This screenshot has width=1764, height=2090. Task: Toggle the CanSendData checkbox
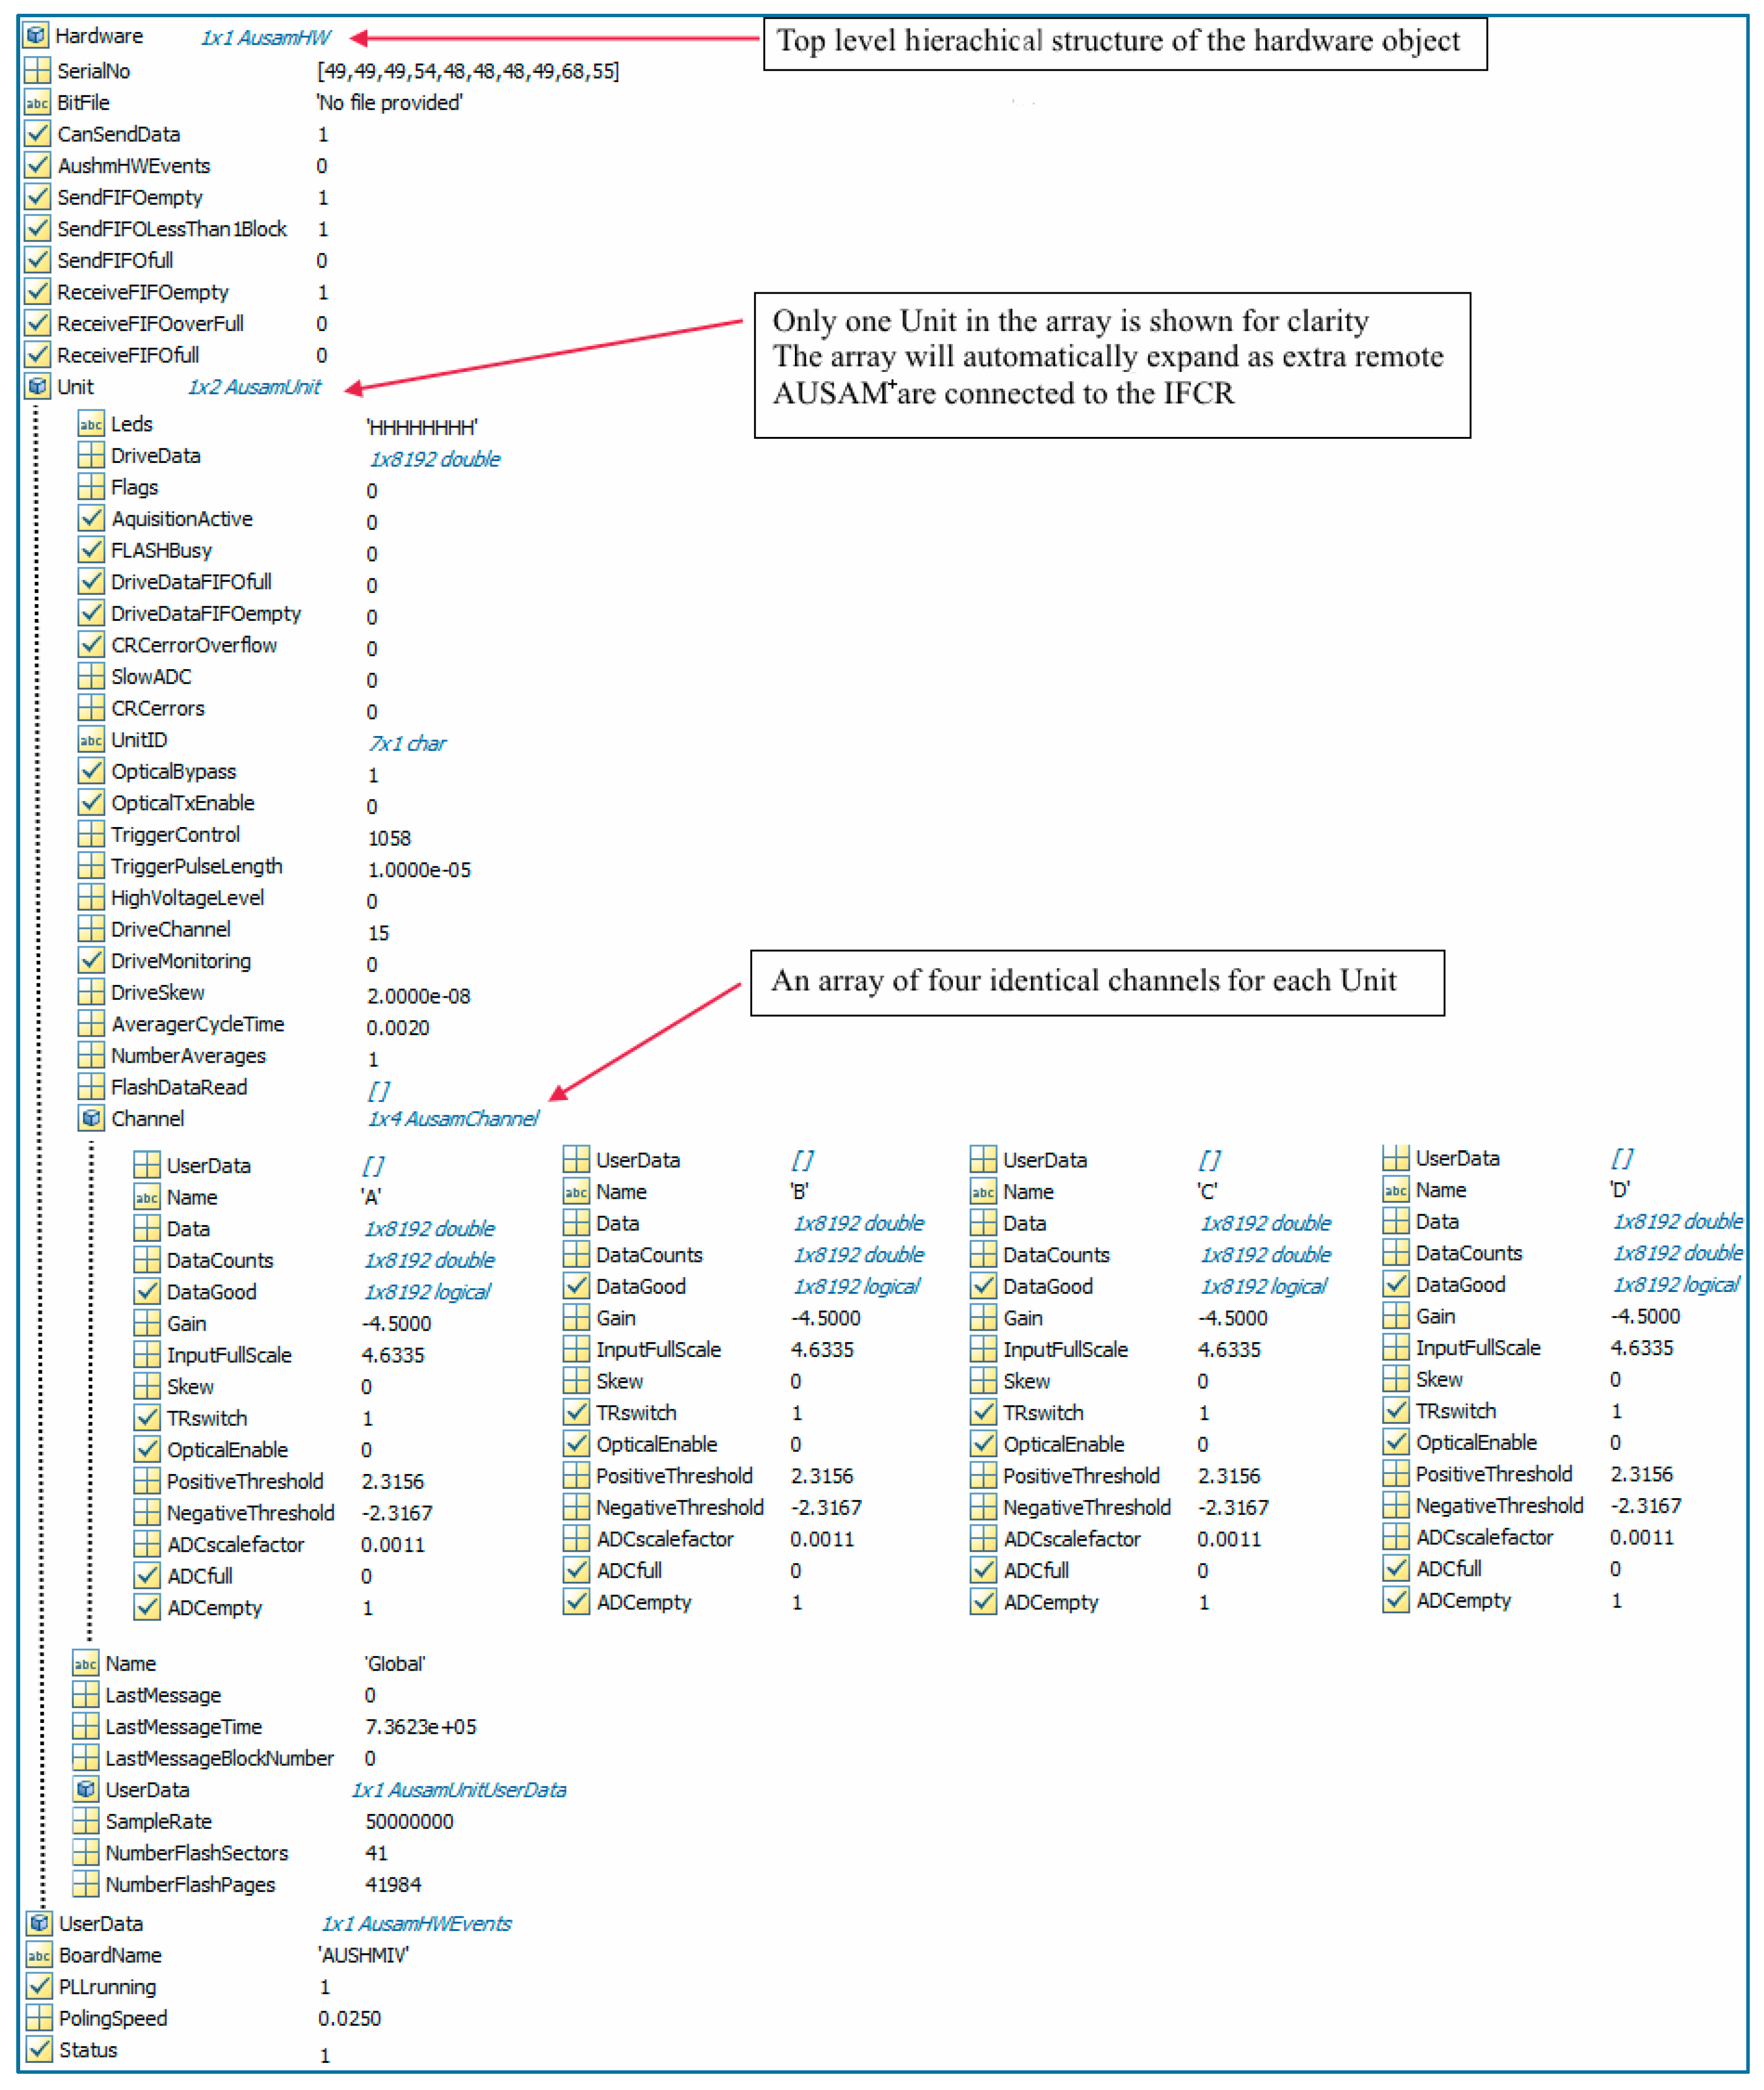[37, 134]
